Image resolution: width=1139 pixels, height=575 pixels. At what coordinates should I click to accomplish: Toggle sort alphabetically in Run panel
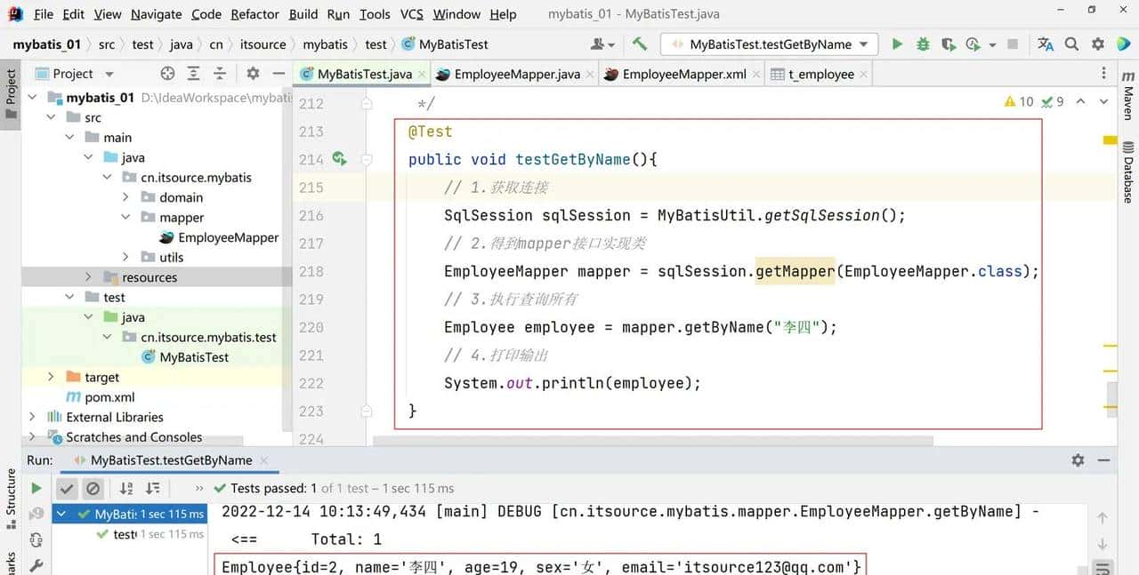126,488
